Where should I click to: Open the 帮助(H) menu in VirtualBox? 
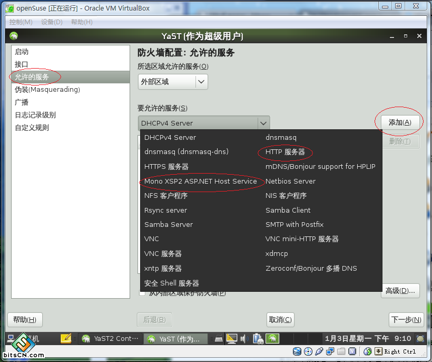(82, 22)
